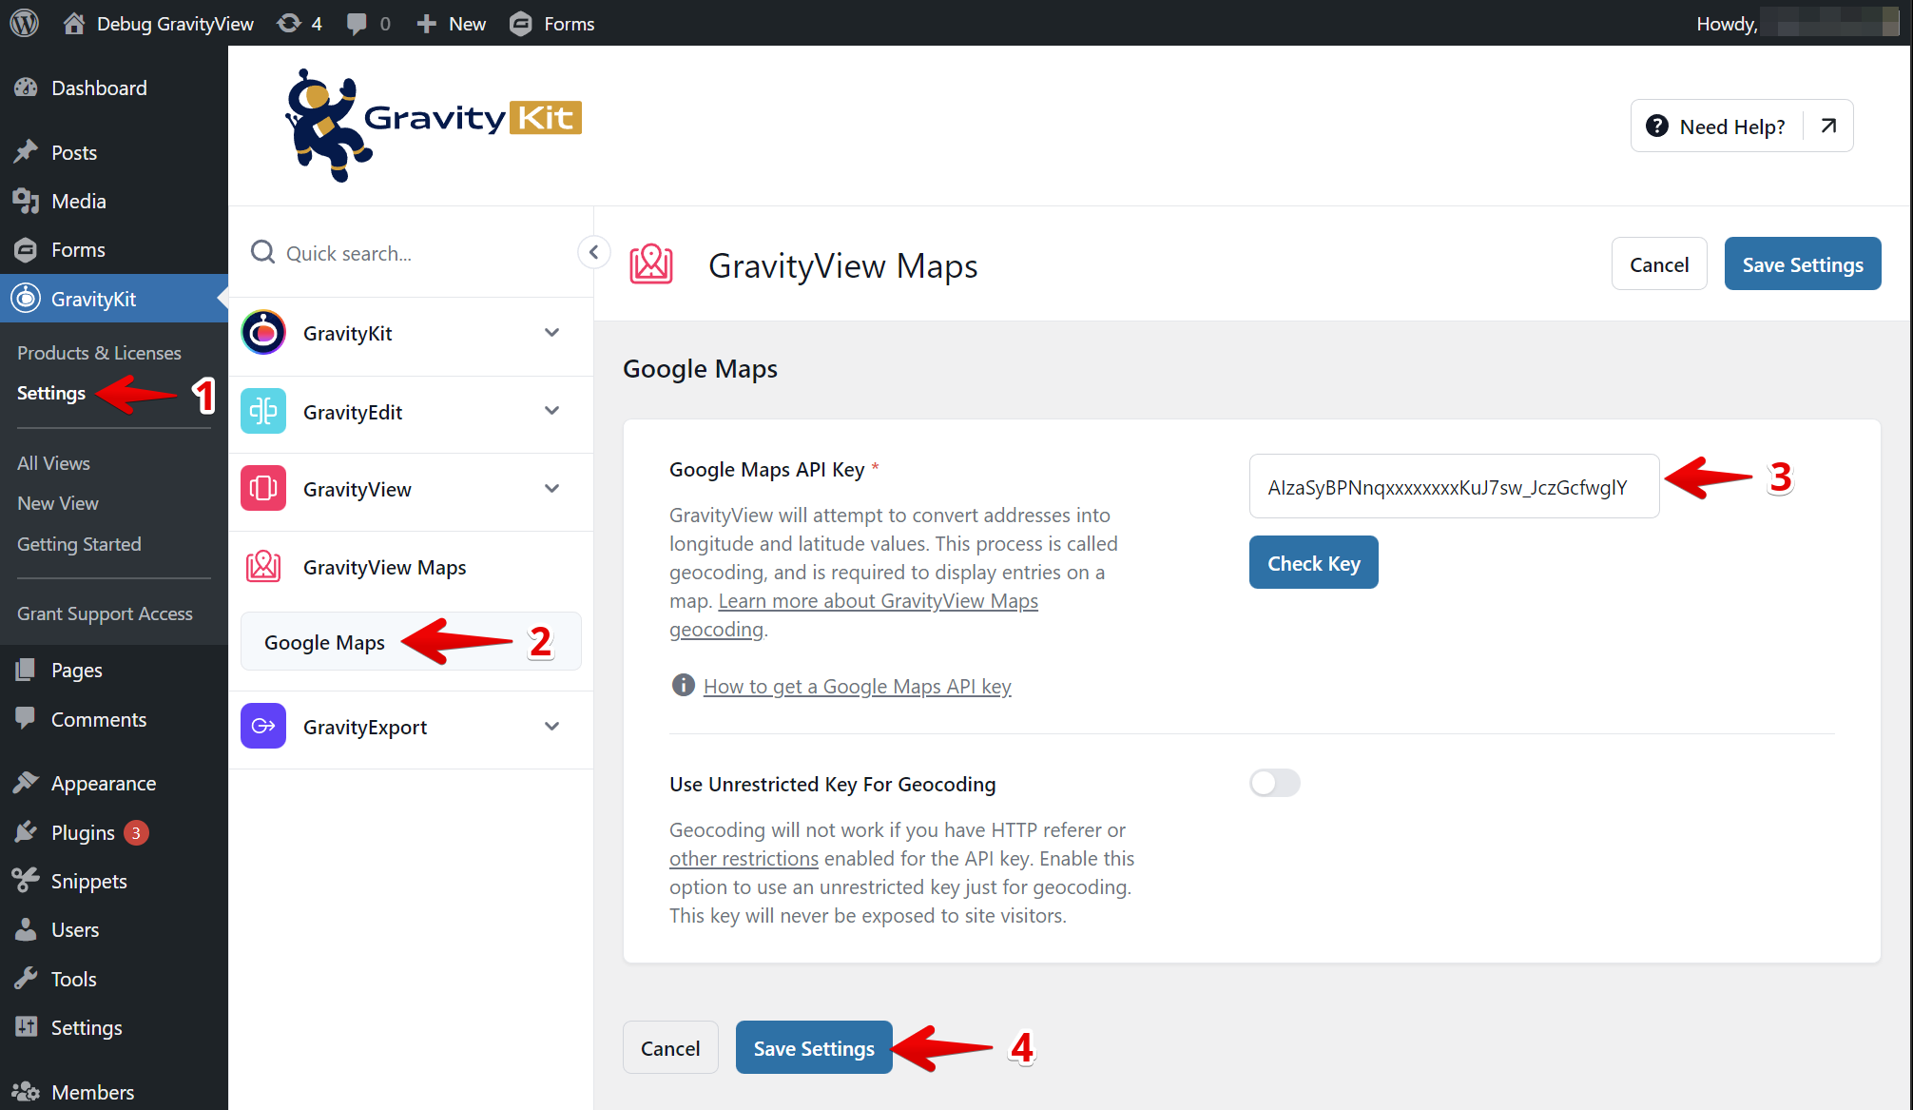The image size is (1913, 1110).
Task: Click the info icon beside API key help link
Action: (x=683, y=685)
